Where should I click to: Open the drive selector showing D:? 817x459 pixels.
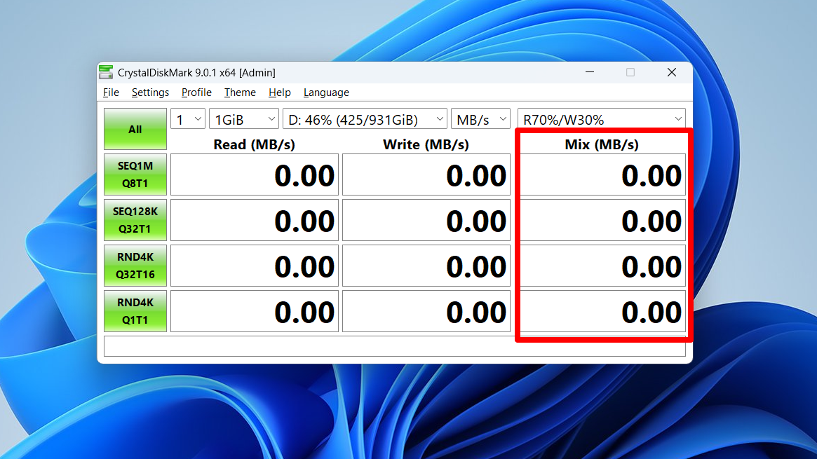tap(364, 118)
